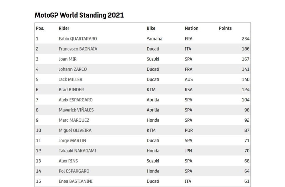Select Joan MIR rider name
The width and height of the screenshot is (285, 187).
[x=68, y=59]
